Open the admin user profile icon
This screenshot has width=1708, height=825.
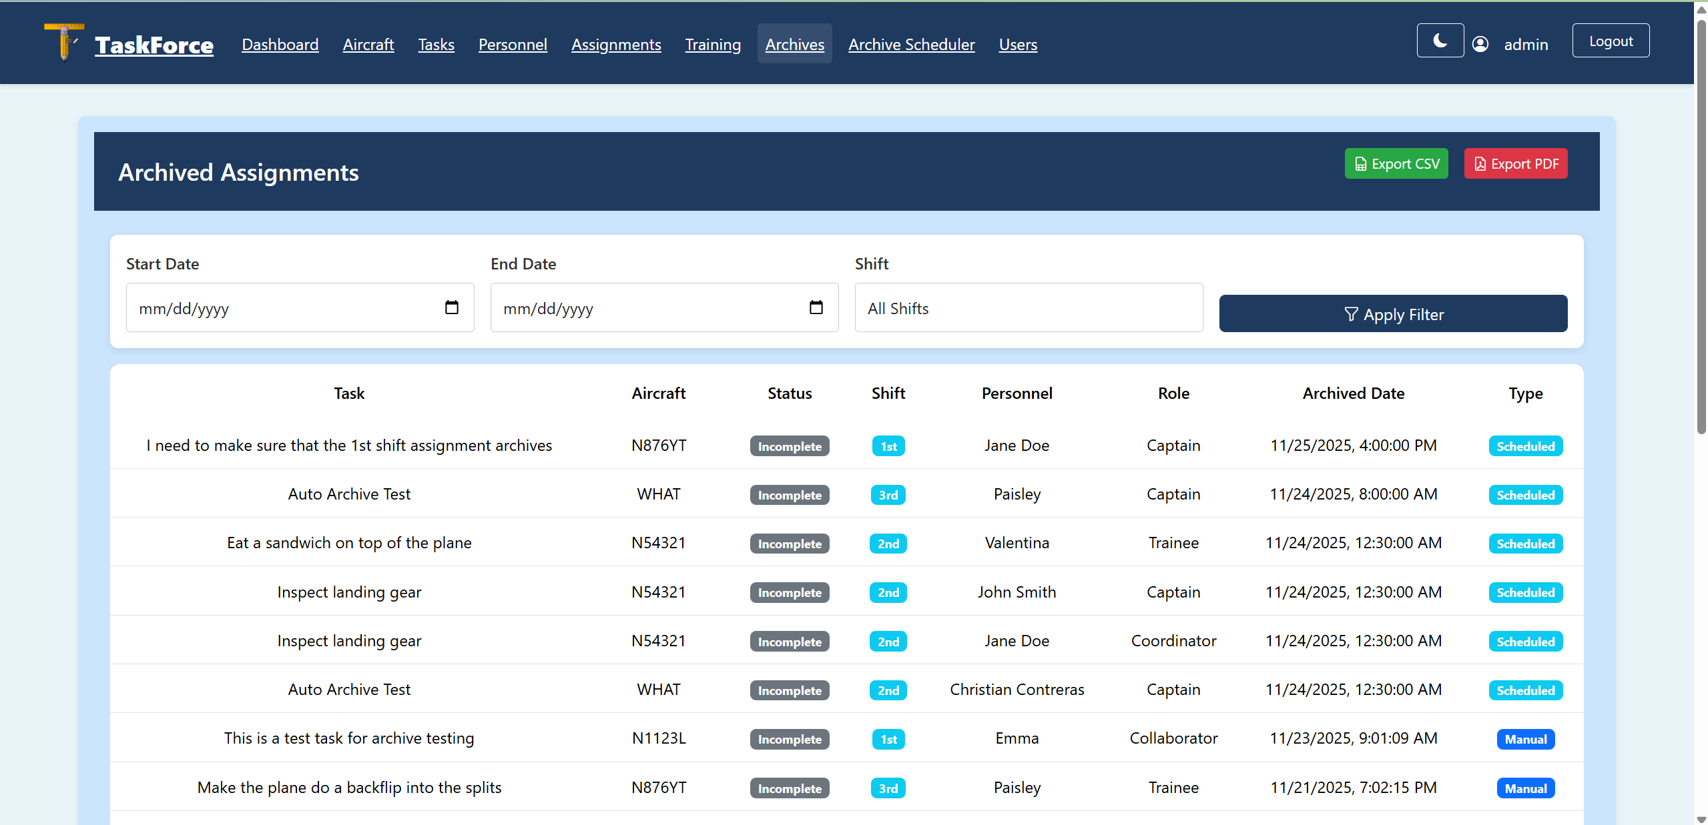(x=1480, y=43)
